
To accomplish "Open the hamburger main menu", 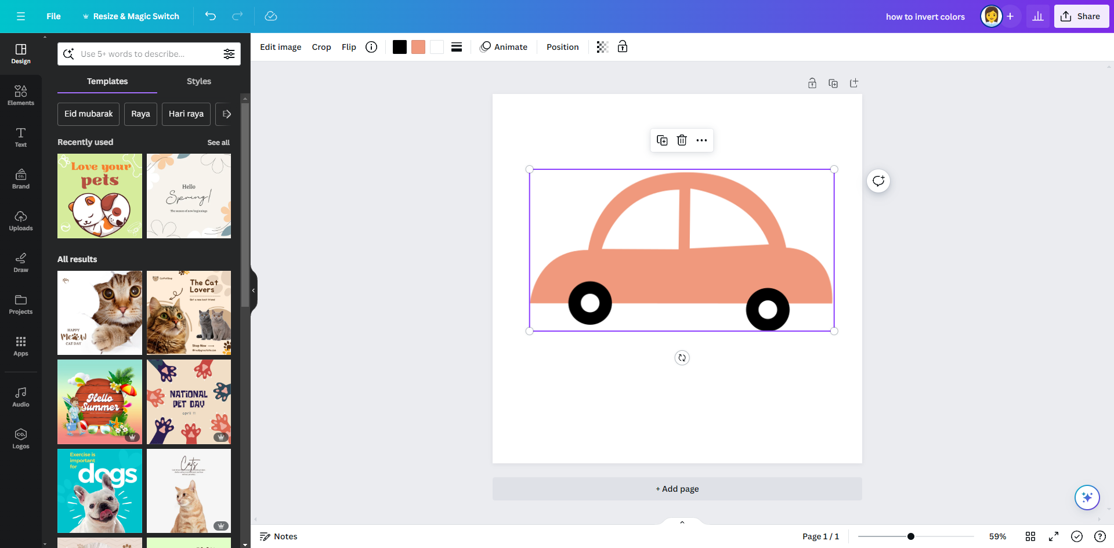I will click(21, 16).
